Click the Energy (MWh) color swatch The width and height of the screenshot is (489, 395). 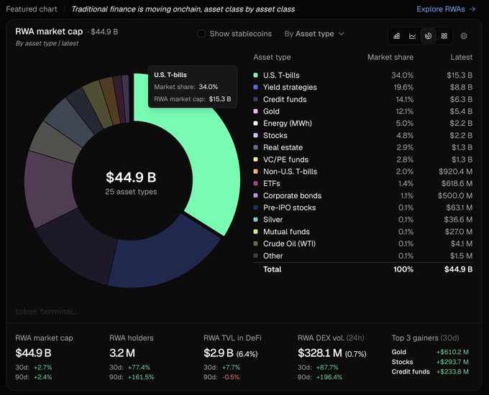[x=256, y=123]
